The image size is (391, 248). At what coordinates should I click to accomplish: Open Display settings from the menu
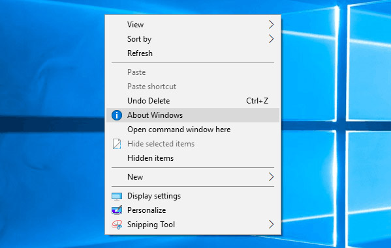coord(193,196)
